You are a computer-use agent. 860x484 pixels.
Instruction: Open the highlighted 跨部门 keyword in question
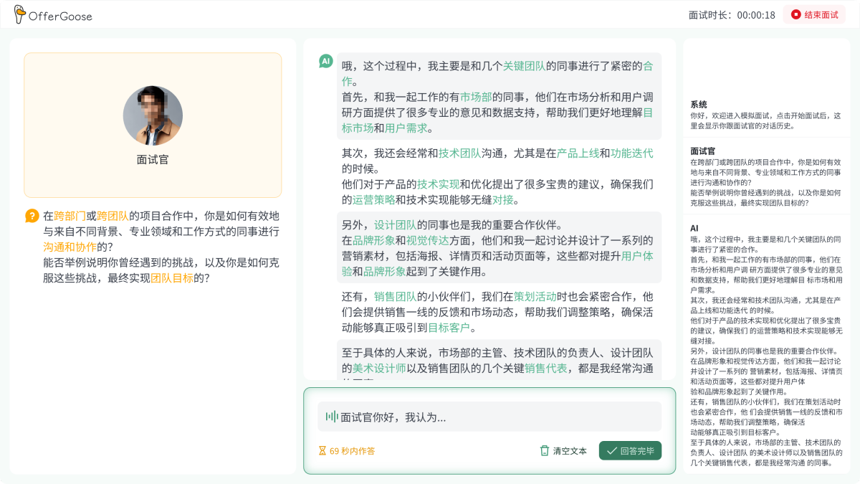pyautogui.click(x=70, y=216)
